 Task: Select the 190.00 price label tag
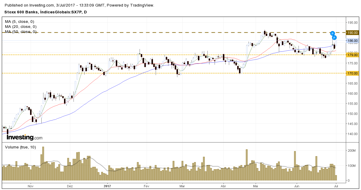(352, 33)
